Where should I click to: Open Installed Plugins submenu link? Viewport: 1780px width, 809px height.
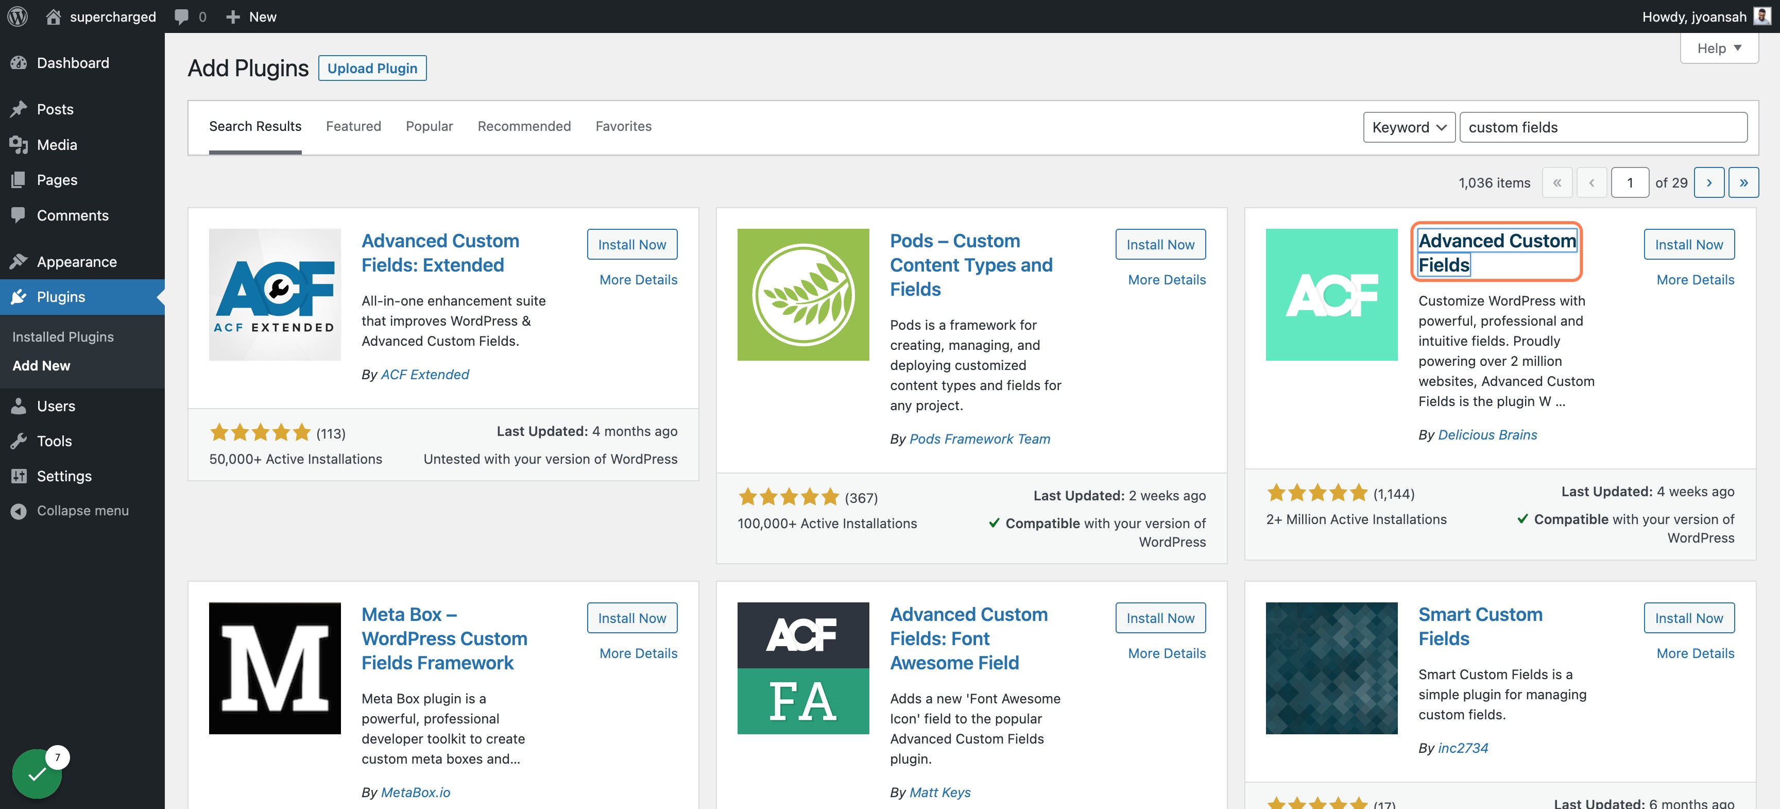pyautogui.click(x=63, y=336)
